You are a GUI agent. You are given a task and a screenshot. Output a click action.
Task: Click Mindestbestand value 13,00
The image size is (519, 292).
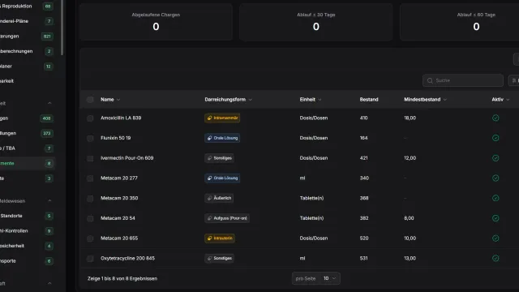pos(410,258)
